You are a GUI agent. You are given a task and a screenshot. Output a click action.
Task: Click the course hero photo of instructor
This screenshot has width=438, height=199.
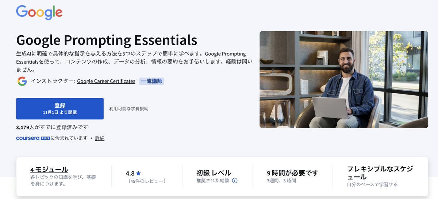[344, 79]
